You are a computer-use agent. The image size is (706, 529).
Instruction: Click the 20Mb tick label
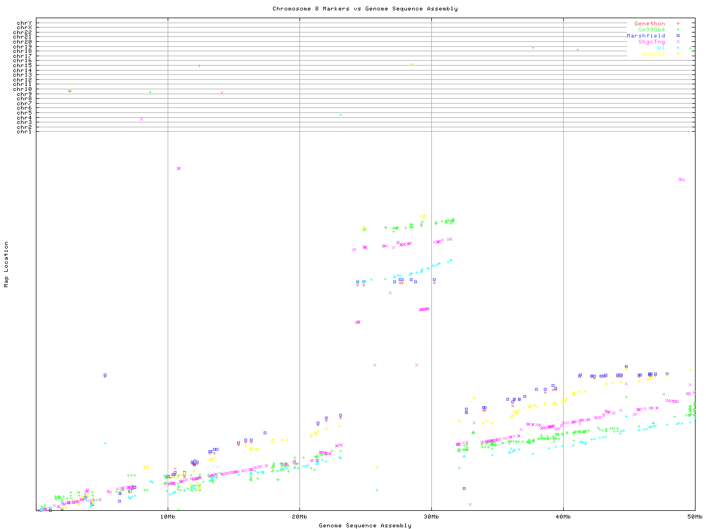click(299, 517)
